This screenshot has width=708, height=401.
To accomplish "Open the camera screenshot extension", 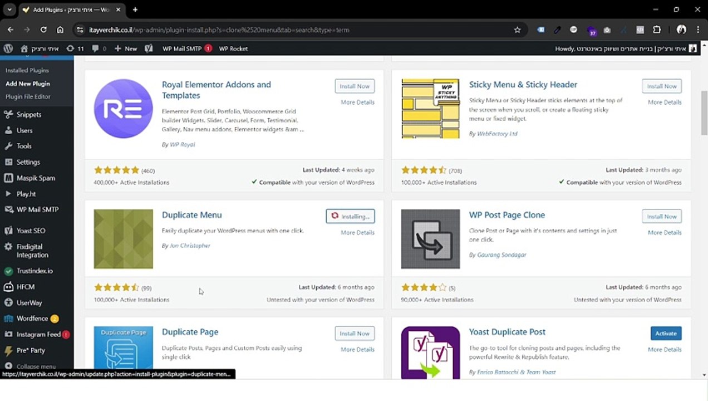I will point(607,30).
